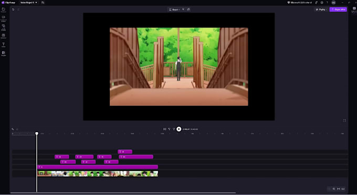Click the Microsoft 365 premium diamond button

[299, 3]
